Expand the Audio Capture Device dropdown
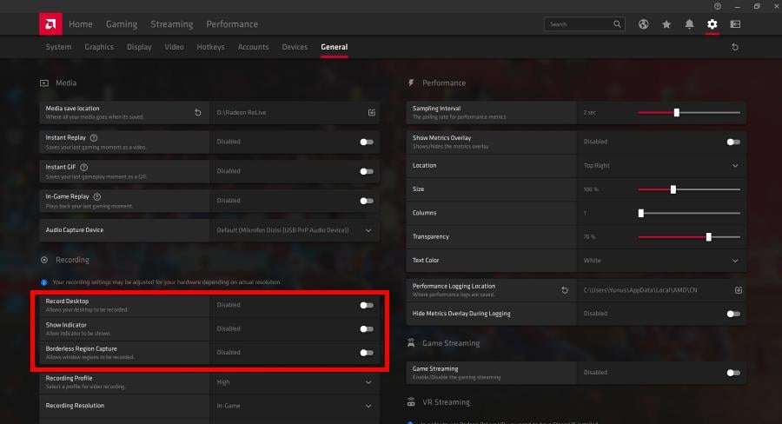The image size is (782, 424). point(368,230)
